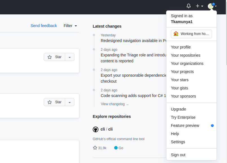Click the Send feedback link
Image resolution: width=227 pixels, height=163 pixels.
44,26
